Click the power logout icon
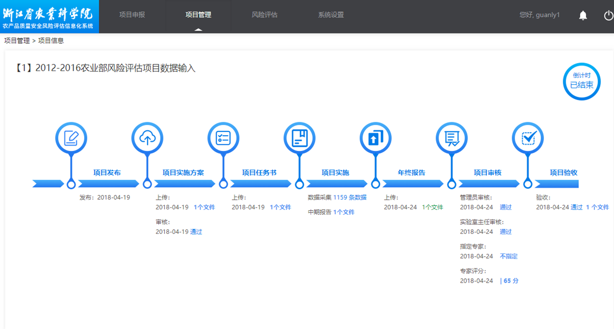Image resolution: width=614 pixels, height=329 pixels. [608, 16]
